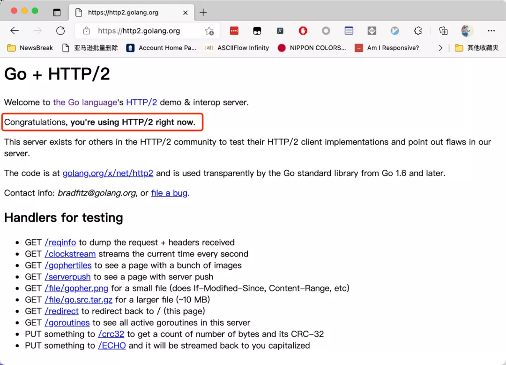The width and height of the screenshot is (506, 365).
Task: Open the 其他收藏夹 favorites folder
Action: pyautogui.click(x=476, y=48)
